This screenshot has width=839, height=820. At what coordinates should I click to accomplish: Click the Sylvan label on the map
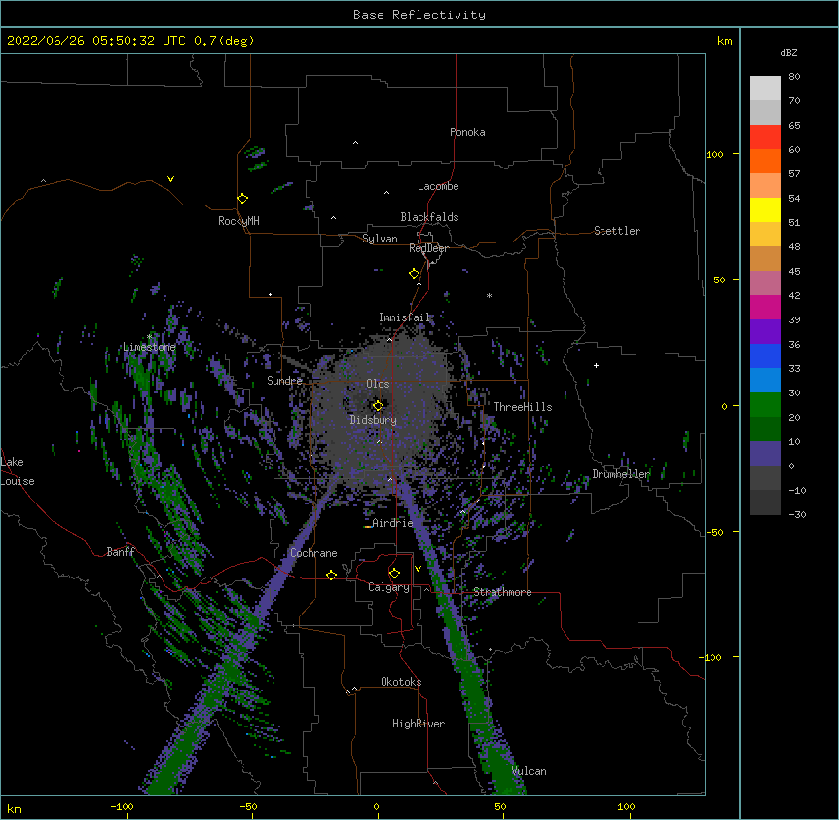click(380, 239)
